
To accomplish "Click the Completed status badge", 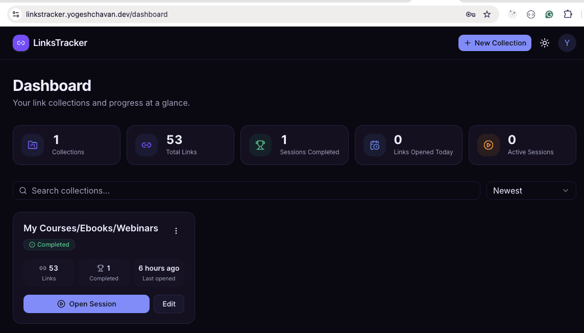I will pos(49,245).
